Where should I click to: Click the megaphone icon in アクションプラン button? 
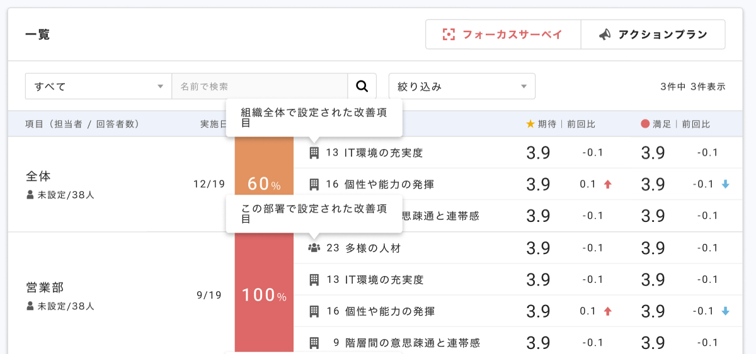pyautogui.click(x=604, y=35)
